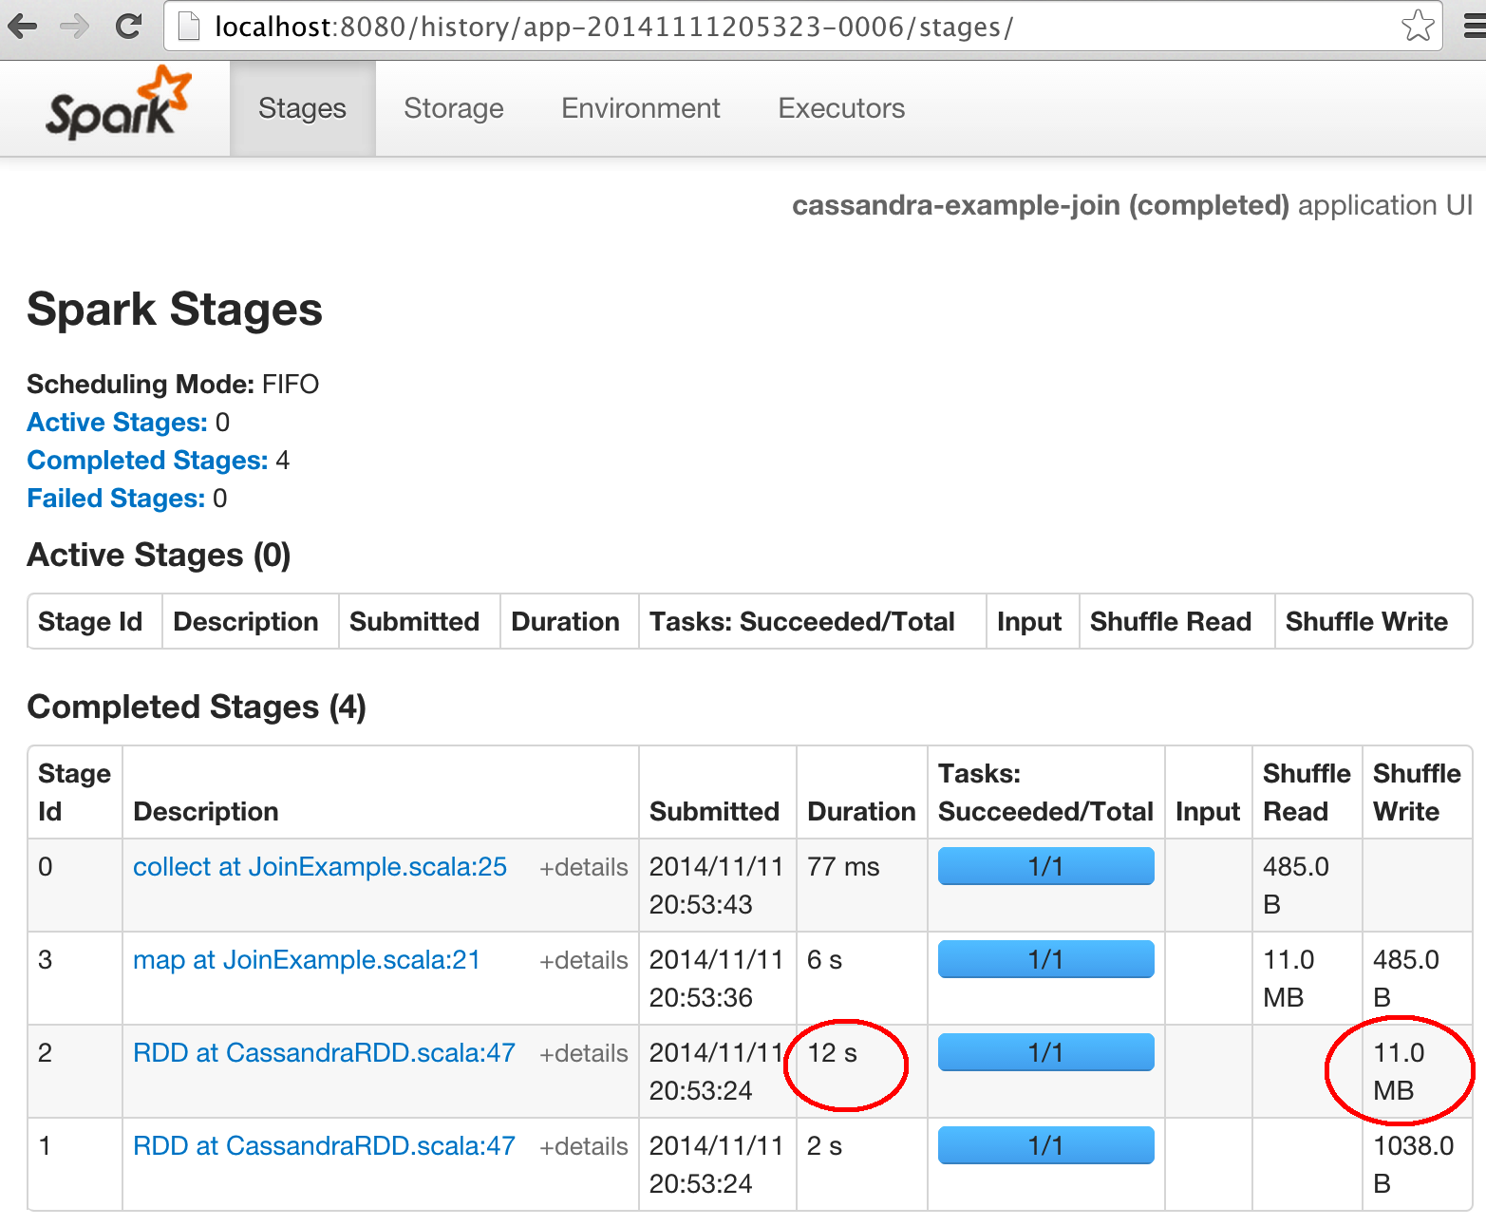Open the Environment tab
Image resolution: width=1486 pixels, height=1226 pixels.
coord(641,108)
